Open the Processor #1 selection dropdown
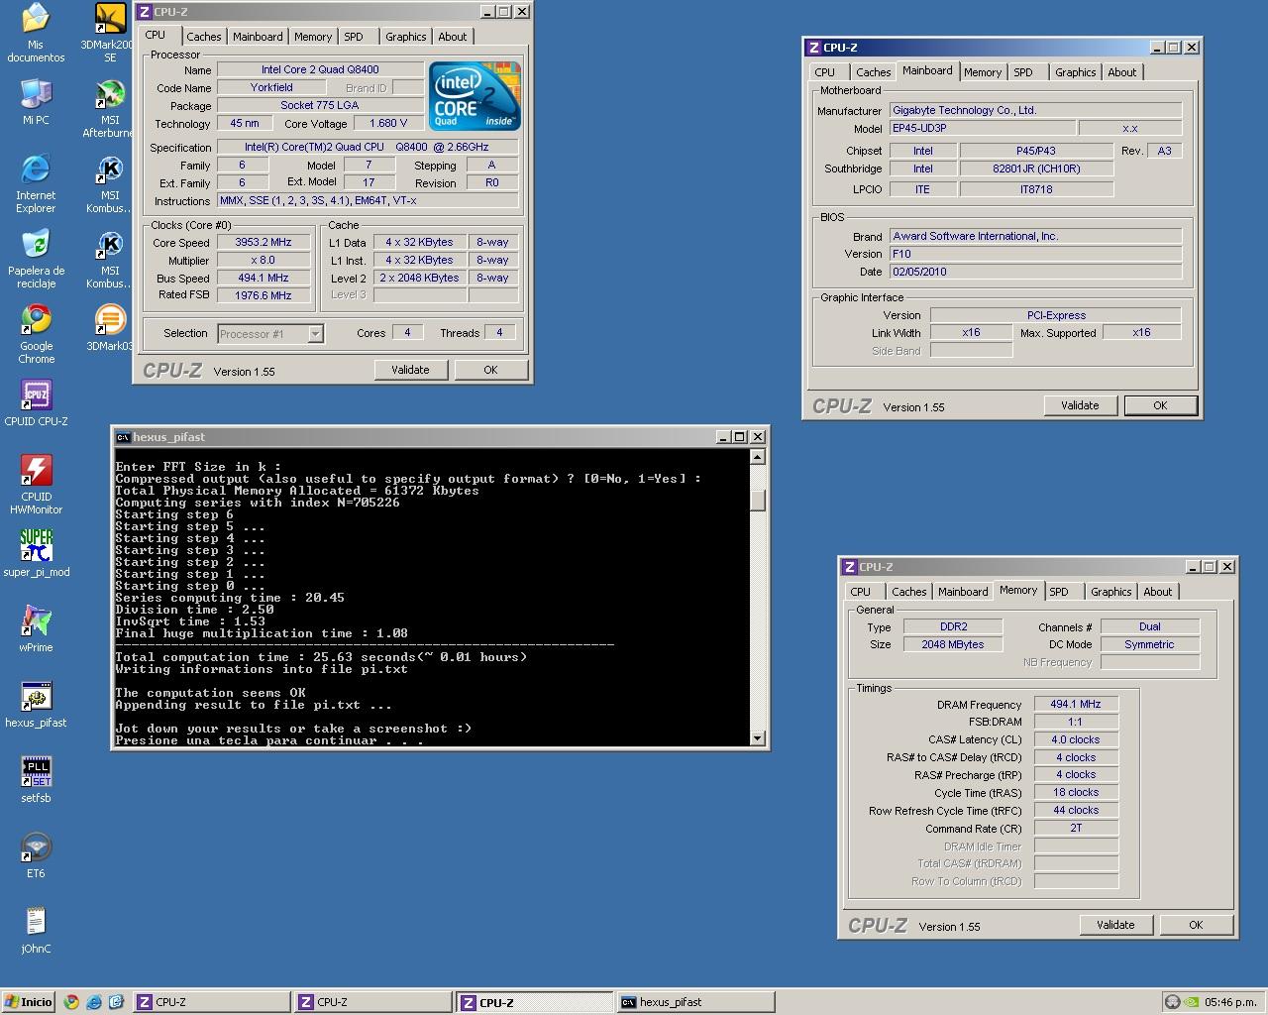1268x1015 pixels. [270, 334]
